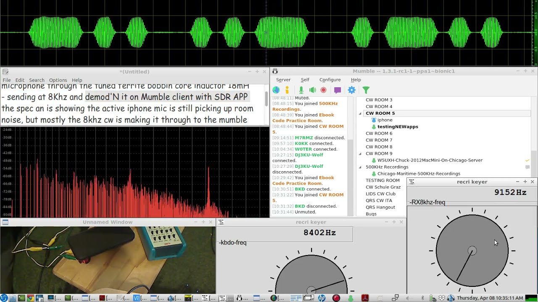
Task: Launch the file manager from taskbar
Action: point(13,298)
